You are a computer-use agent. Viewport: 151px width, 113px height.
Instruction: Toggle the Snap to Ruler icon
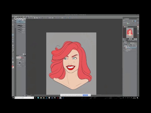coord(65,18)
